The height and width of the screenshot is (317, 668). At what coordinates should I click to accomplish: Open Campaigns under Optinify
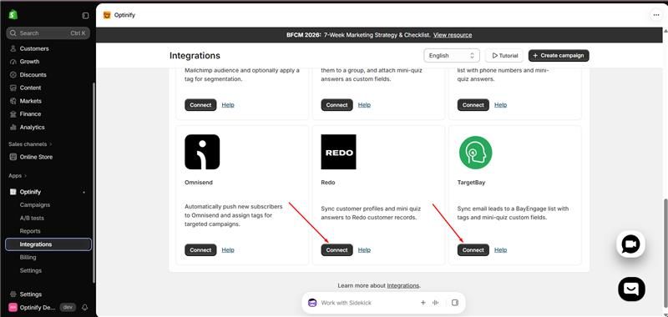[35, 205]
